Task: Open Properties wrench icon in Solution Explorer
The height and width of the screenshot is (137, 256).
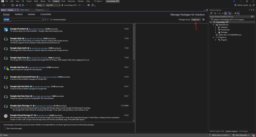Action: click(235, 13)
